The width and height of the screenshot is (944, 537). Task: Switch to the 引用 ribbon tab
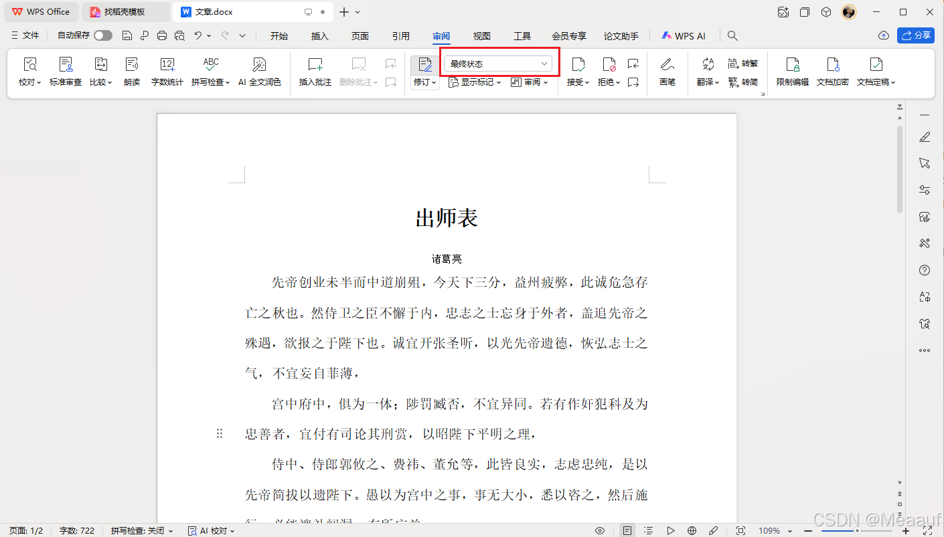click(x=401, y=36)
